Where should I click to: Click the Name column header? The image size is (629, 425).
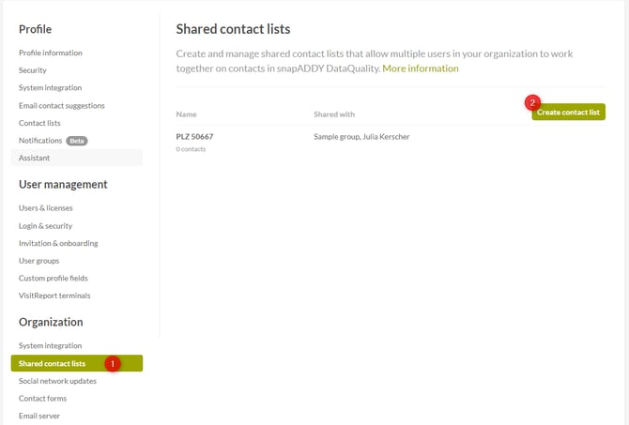[x=186, y=114]
